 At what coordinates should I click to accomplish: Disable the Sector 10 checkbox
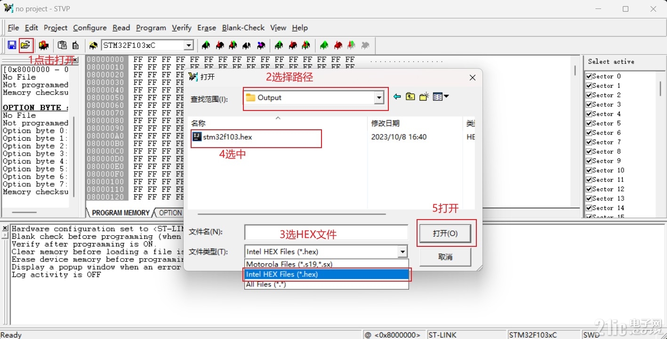click(x=588, y=170)
